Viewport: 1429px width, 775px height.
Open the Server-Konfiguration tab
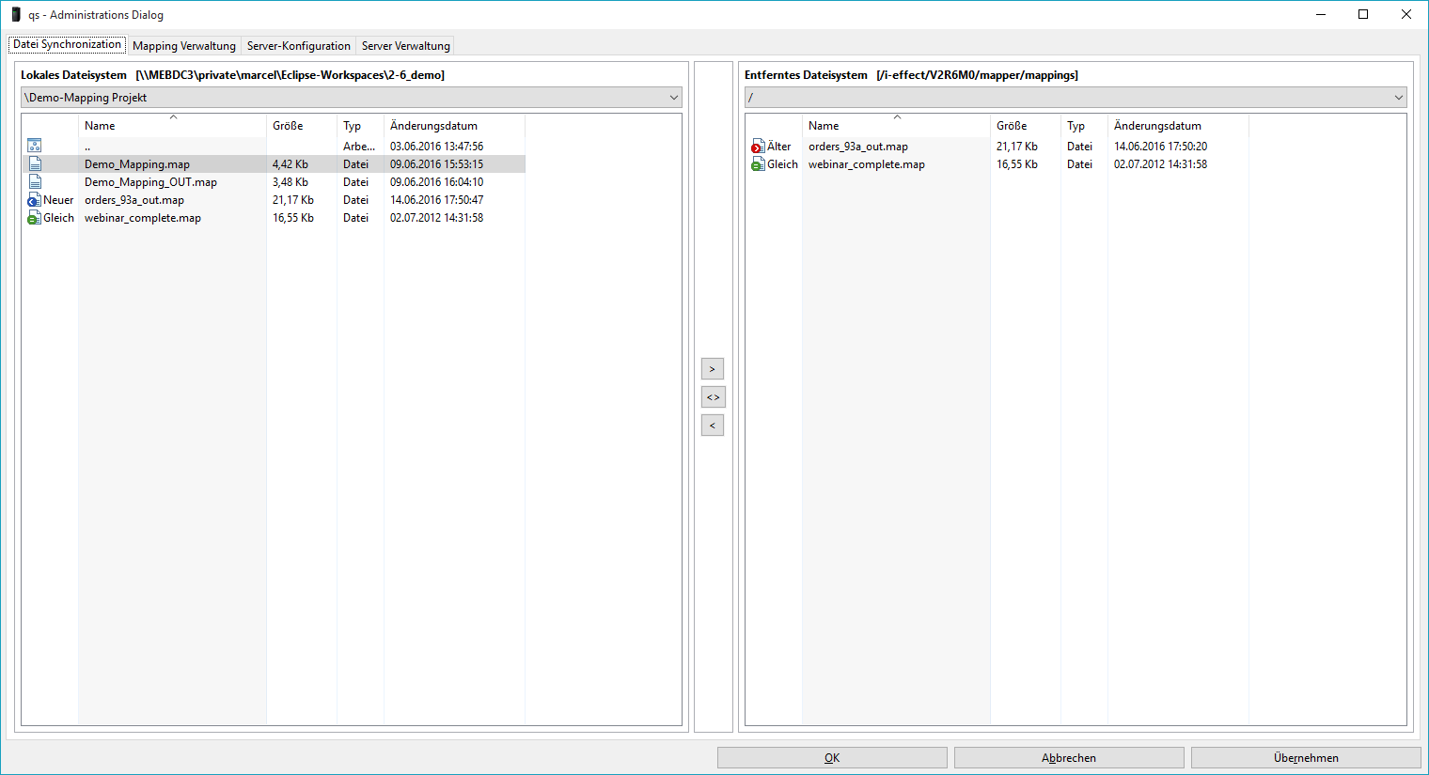click(299, 46)
